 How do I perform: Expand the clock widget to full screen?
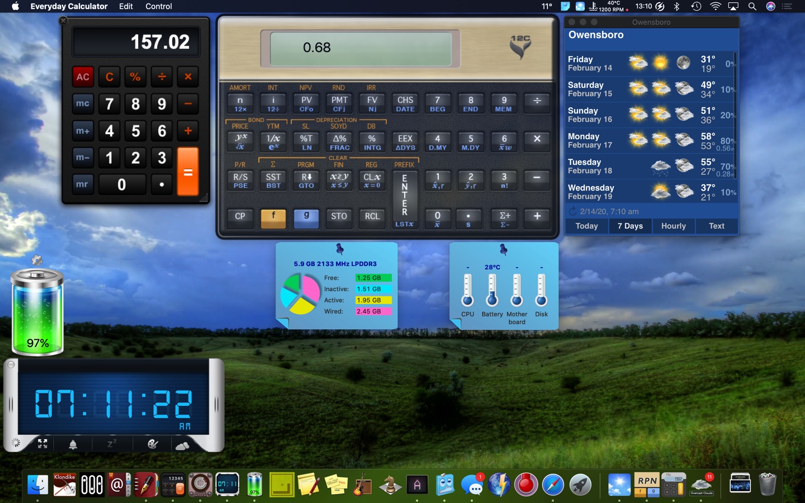coord(42,444)
